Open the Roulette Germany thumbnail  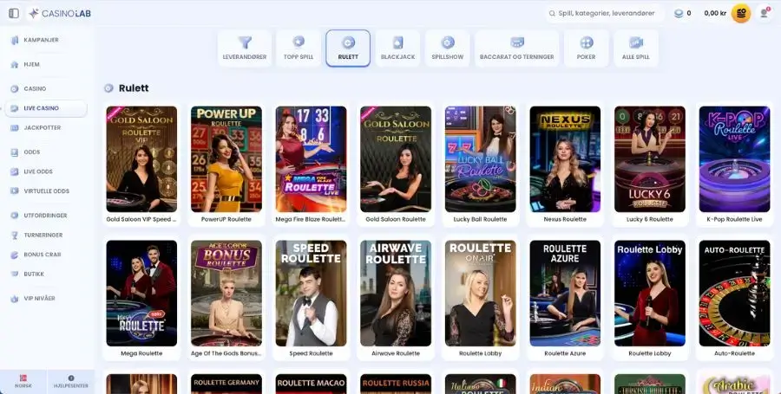[226, 384]
